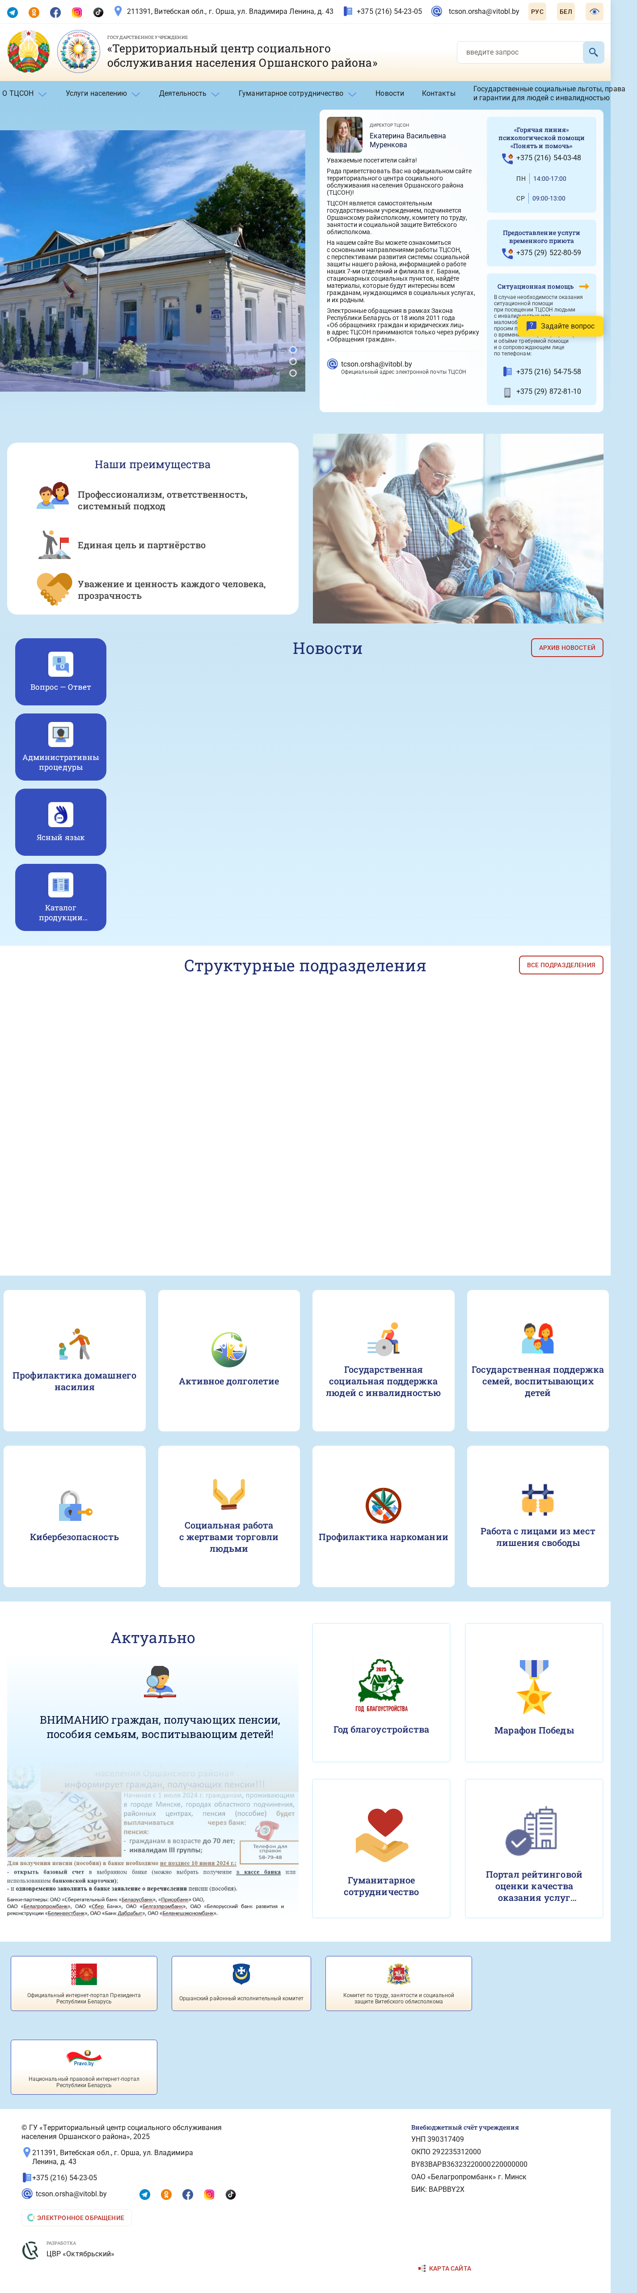
Task: Select the third slider dot on the building photo
Action: coord(293,373)
